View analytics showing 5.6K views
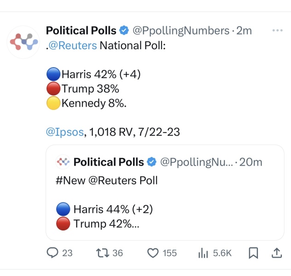 (203, 253)
